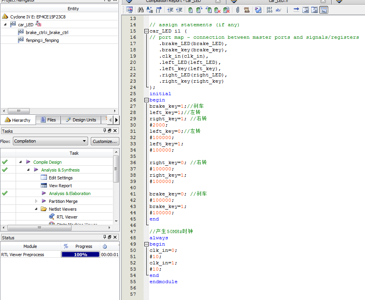Collapse the Analysis & Synthesis task node
Image resolution: width=365 pixels, height=300 pixels.
click(x=28, y=170)
